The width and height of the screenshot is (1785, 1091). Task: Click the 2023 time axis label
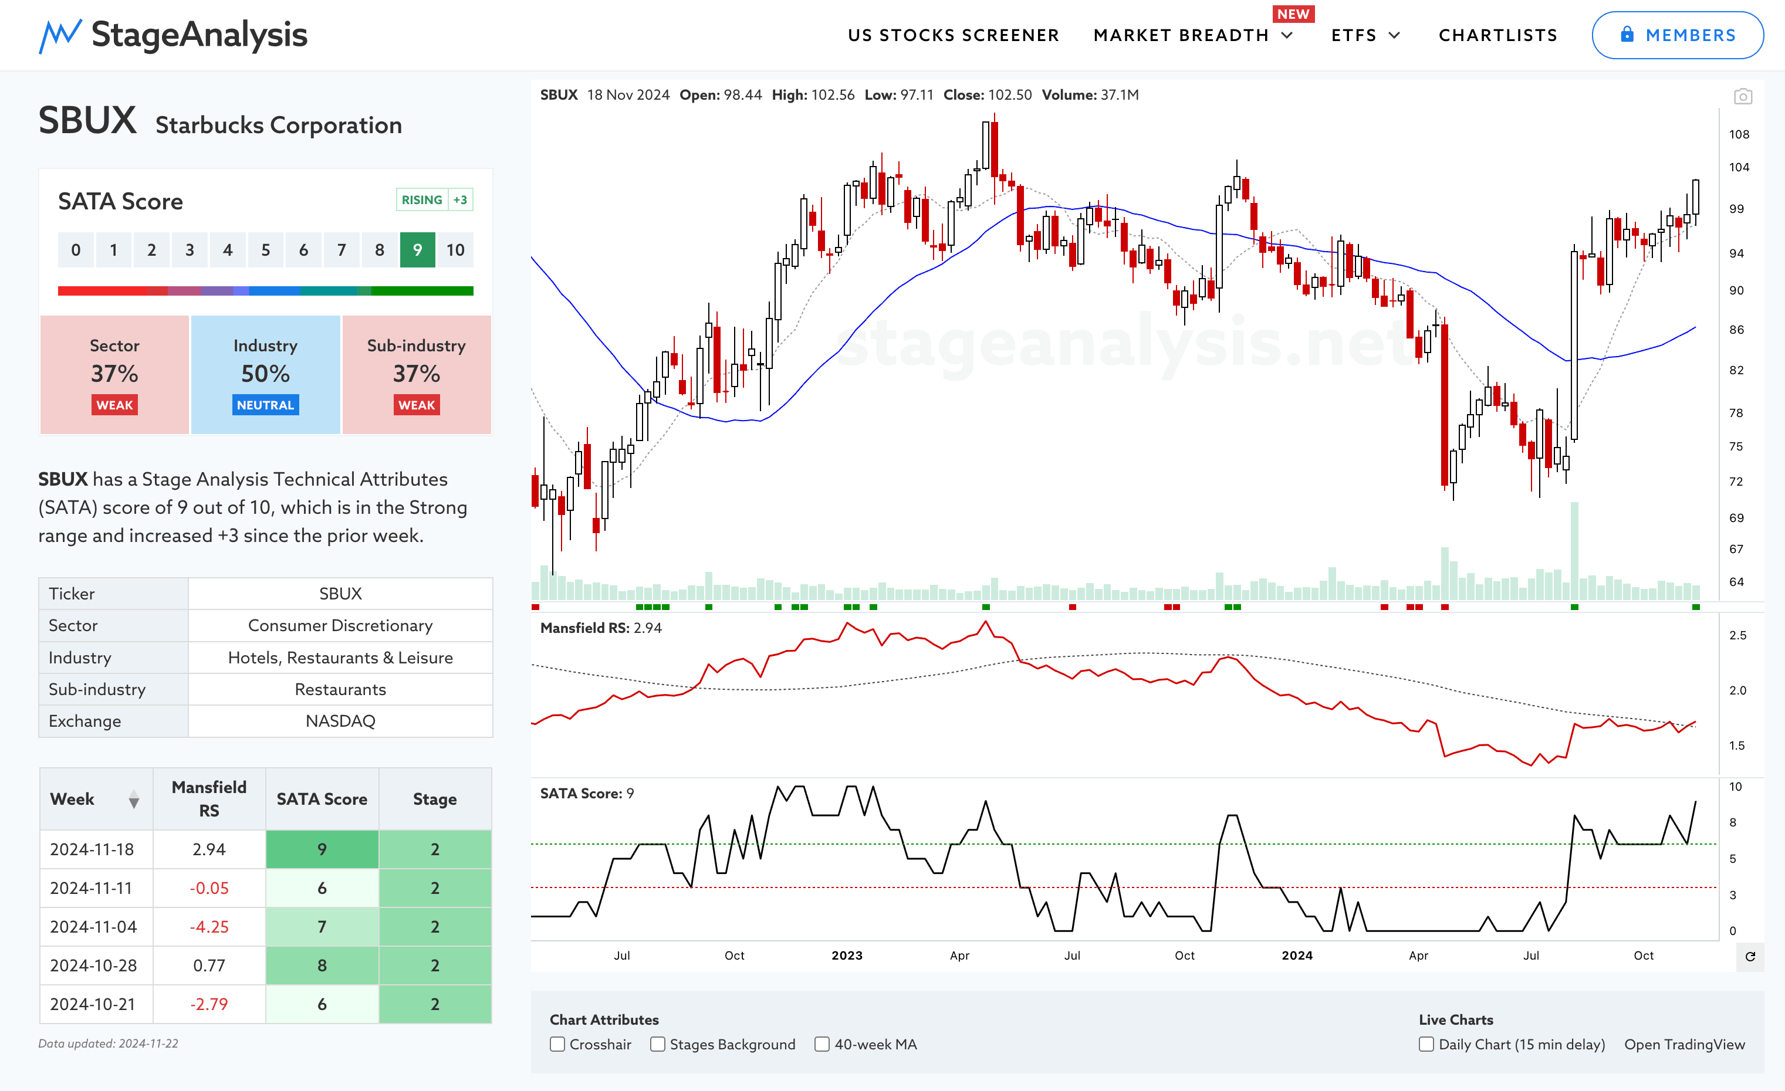click(x=847, y=956)
